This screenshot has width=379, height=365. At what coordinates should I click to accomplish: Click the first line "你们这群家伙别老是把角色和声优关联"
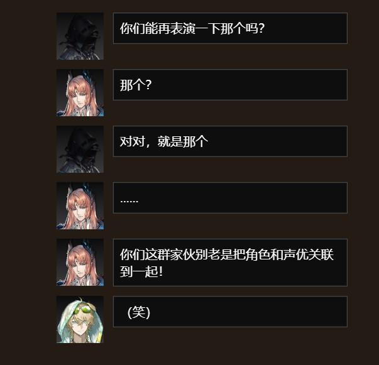227,254
